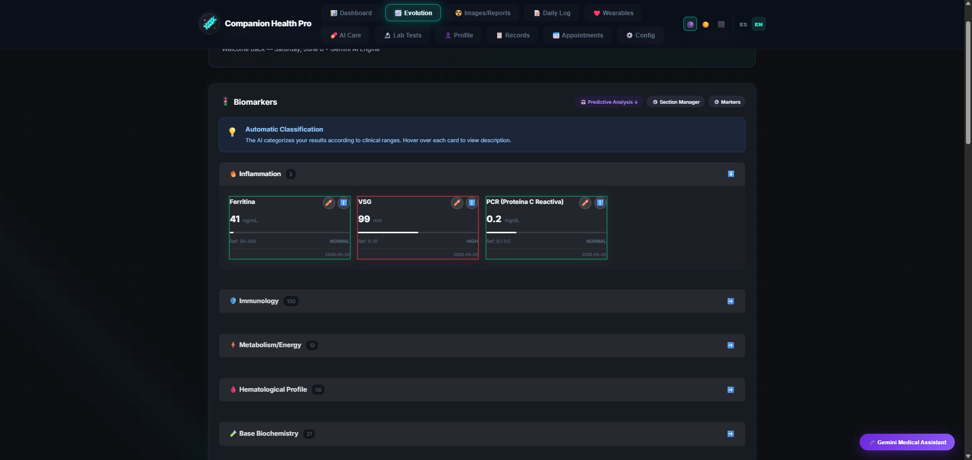Image resolution: width=972 pixels, height=460 pixels.
Task: Click the "Automatic Classification" heading
Action: 284,130
